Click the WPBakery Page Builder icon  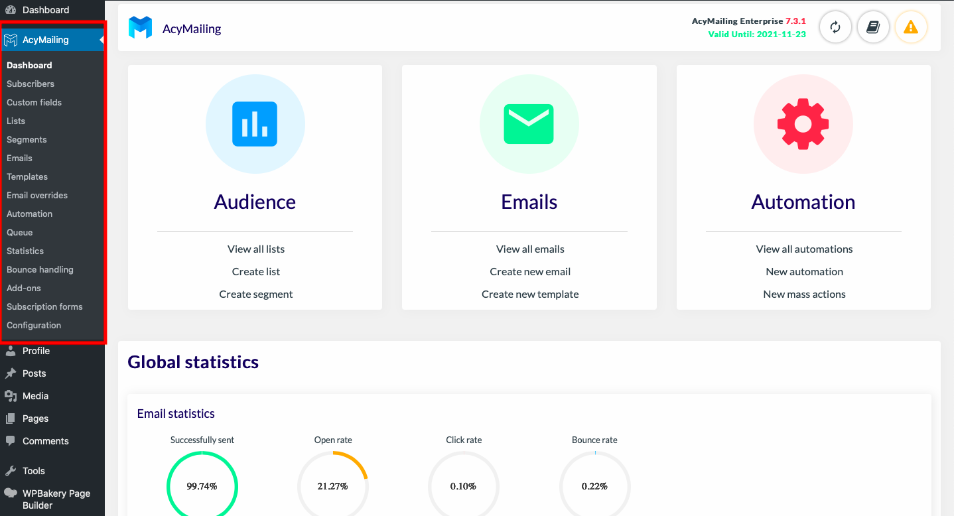click(11, 493)
